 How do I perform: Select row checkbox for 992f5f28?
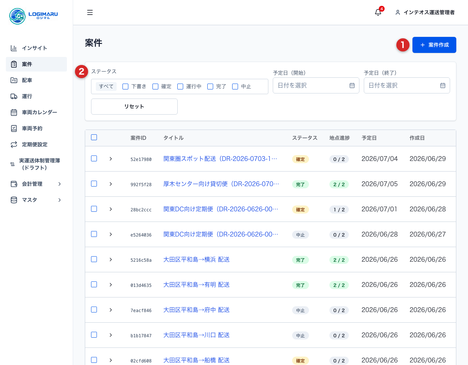[94, 184]
